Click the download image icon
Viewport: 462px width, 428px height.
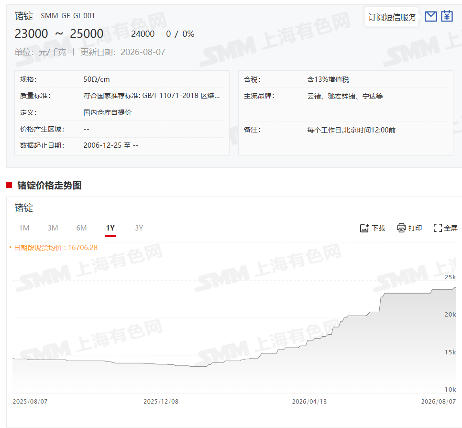pyautogui.click(x=364, y=228)
